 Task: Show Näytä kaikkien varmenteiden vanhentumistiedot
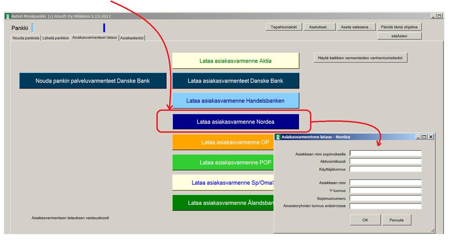click(360, 58)
